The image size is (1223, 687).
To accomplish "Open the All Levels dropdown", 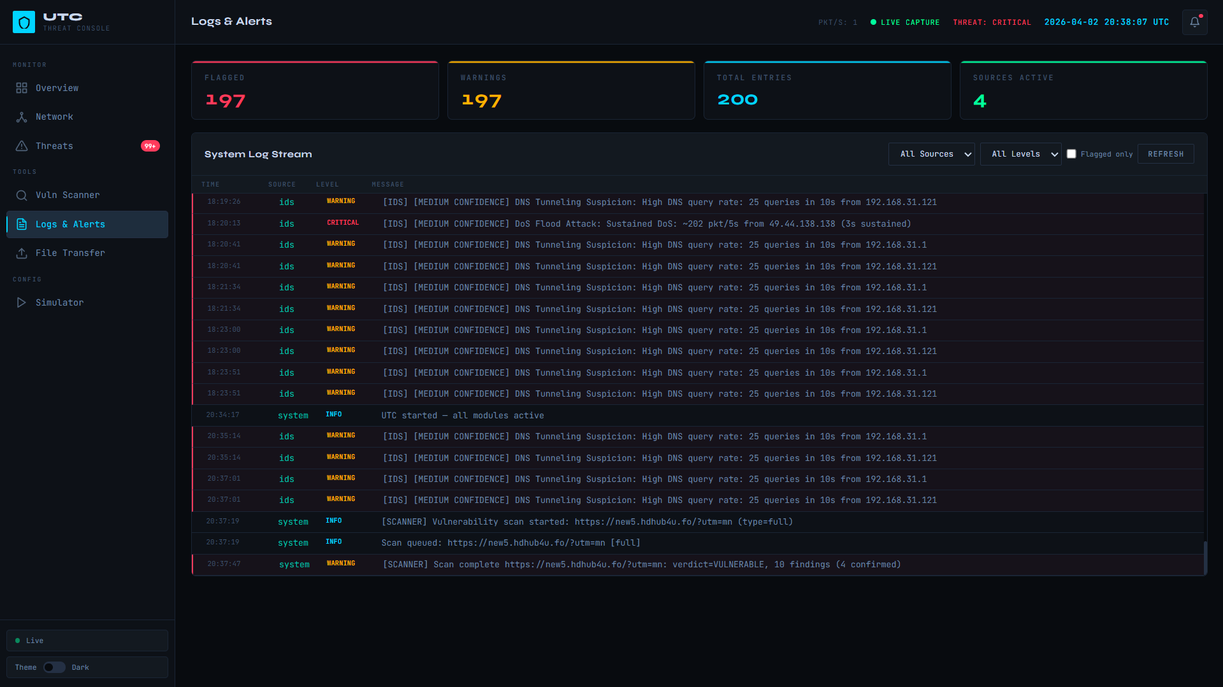I will tap(1020, 154).
